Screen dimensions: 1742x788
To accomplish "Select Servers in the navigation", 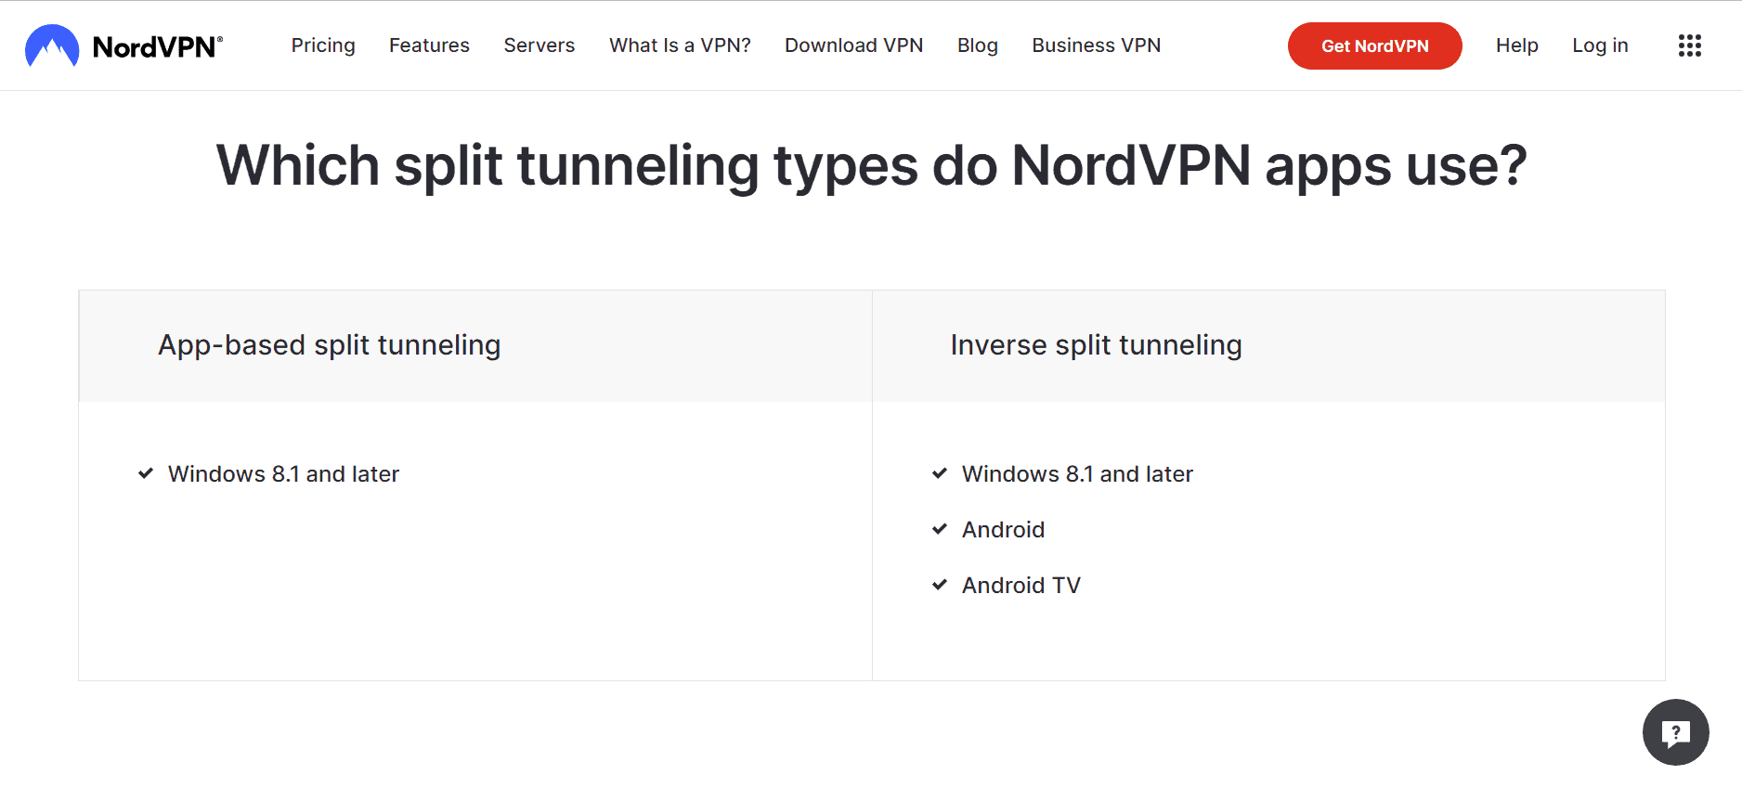I will pos(539,45).
